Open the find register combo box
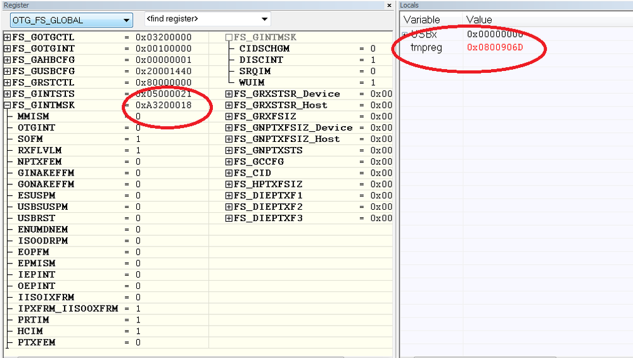This screenshot has width=633, height=358. [207, 19]
